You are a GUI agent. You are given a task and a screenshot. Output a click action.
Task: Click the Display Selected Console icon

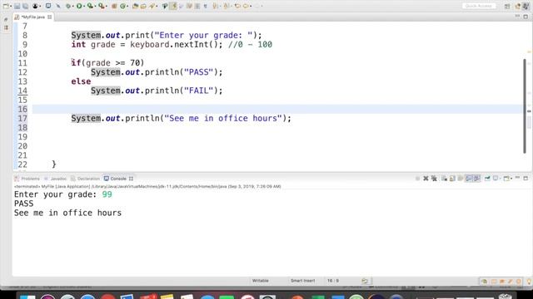point(496,179)
